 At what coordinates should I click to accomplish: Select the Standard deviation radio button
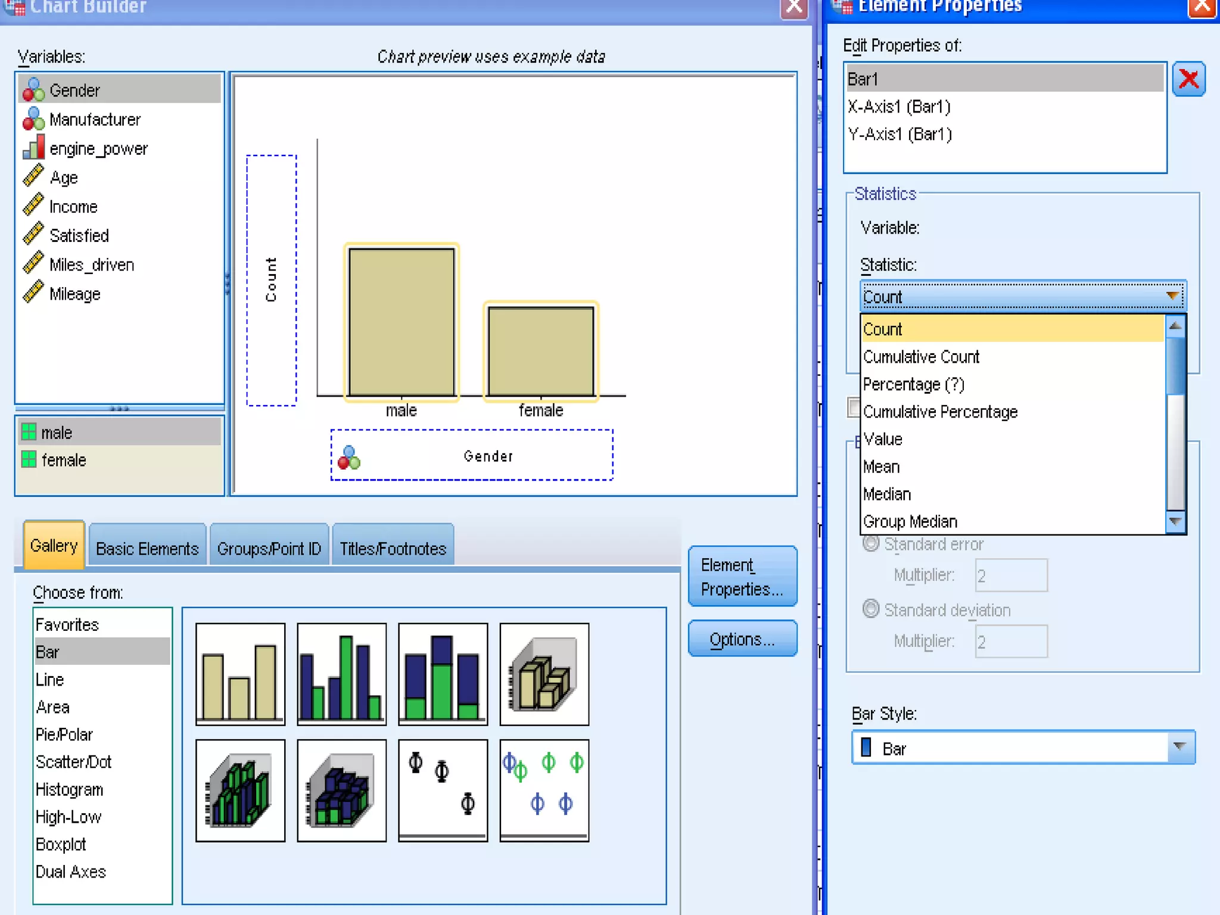pos(871,609)
